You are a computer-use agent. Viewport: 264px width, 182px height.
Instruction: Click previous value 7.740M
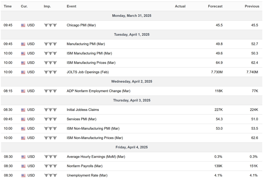[x=252, y=72]
